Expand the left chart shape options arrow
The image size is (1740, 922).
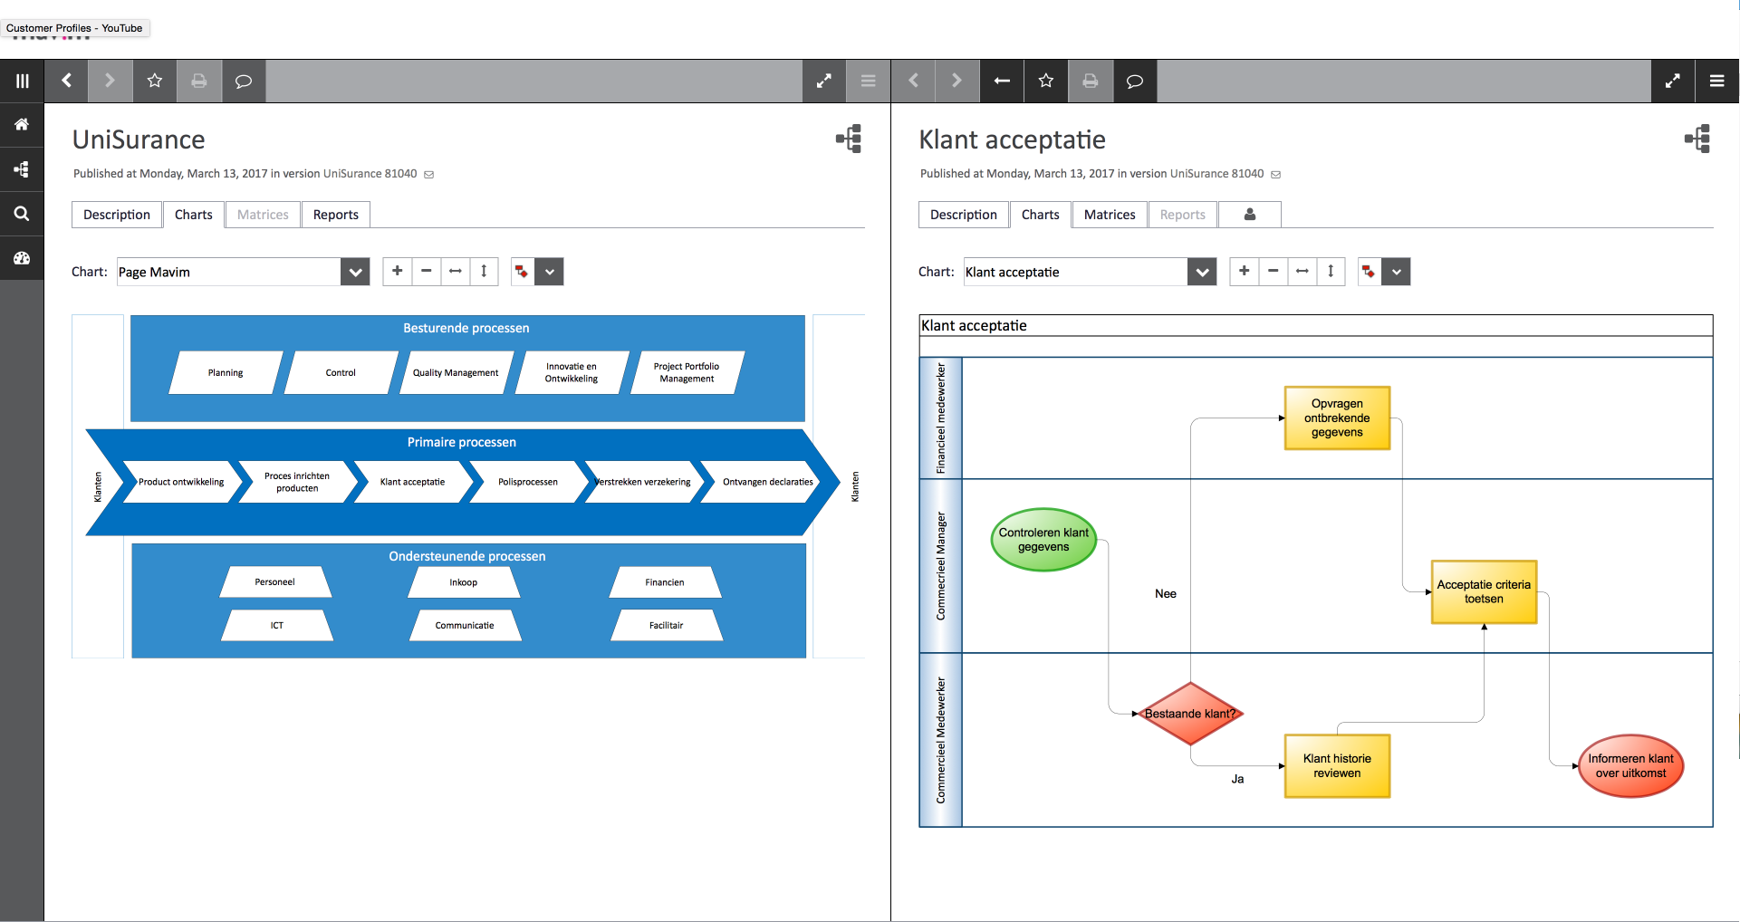coord(550,272)
